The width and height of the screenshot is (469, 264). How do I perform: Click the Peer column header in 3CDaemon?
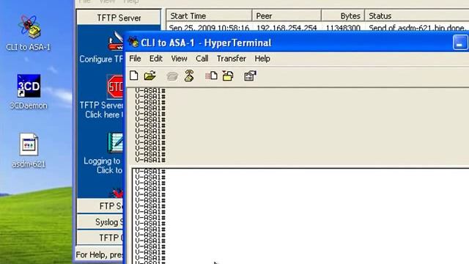(287, 16)
